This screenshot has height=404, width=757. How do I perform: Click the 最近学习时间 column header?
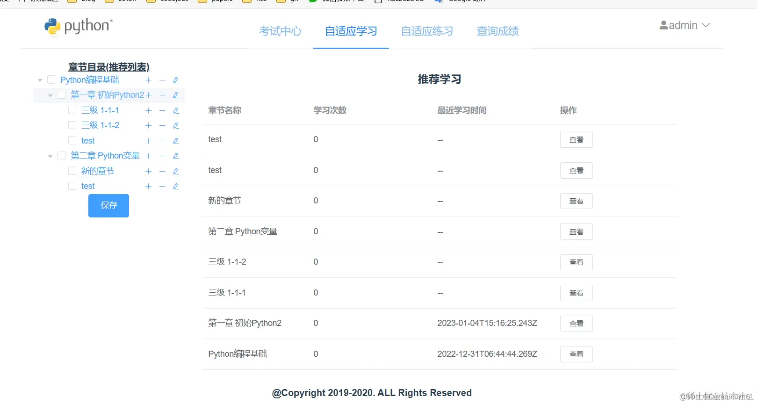pos(462,110)
